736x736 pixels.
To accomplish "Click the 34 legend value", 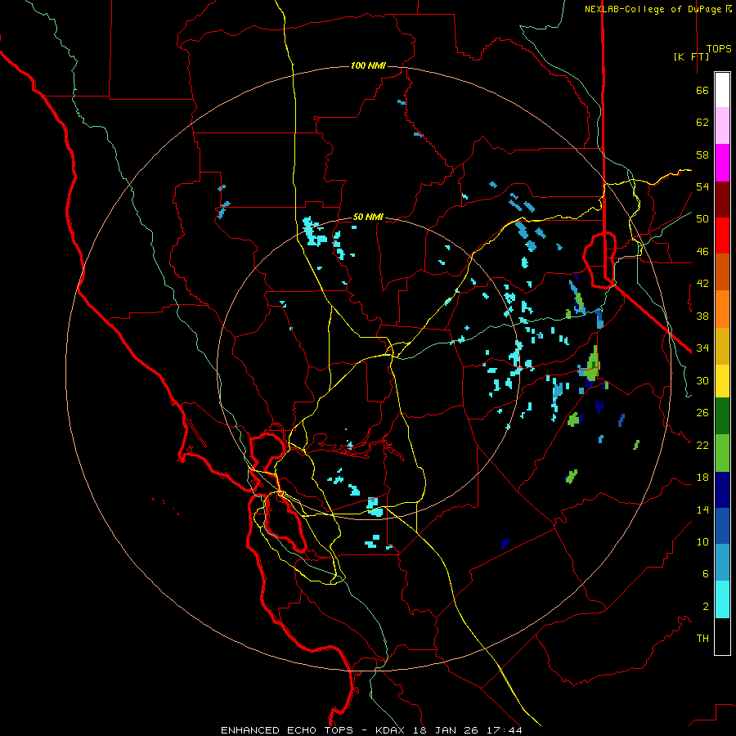I will pos(702,348).
